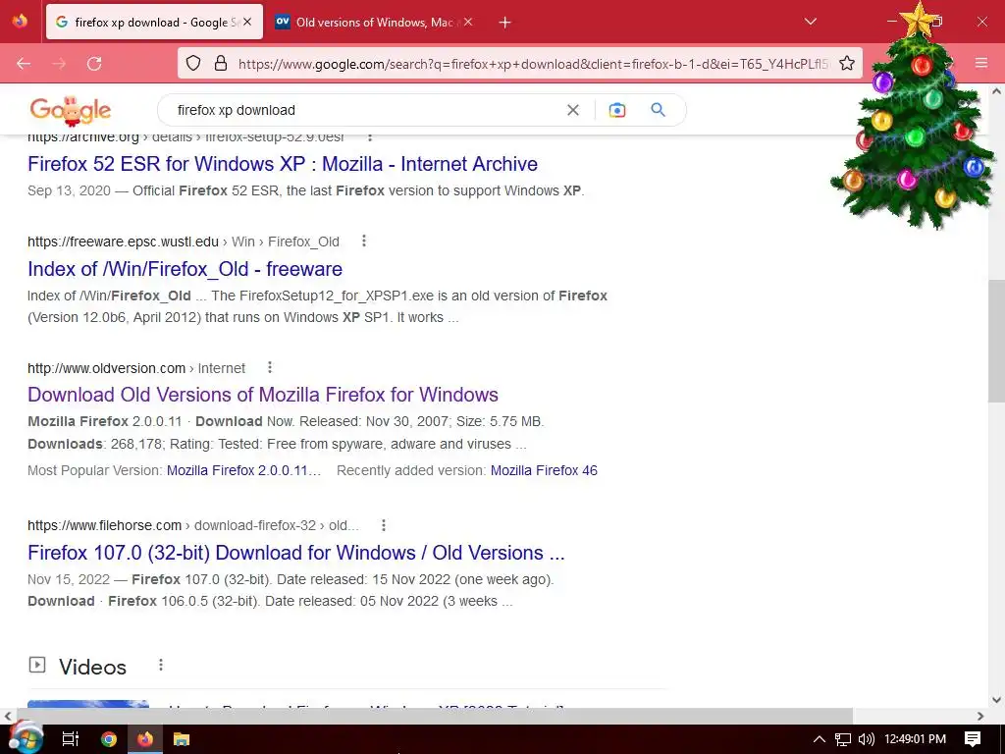This screenshot has height=754, width=1005.
Task: Close the 'firefox xp download' tab
Action: pyautogui.click(x=247, y=22)
